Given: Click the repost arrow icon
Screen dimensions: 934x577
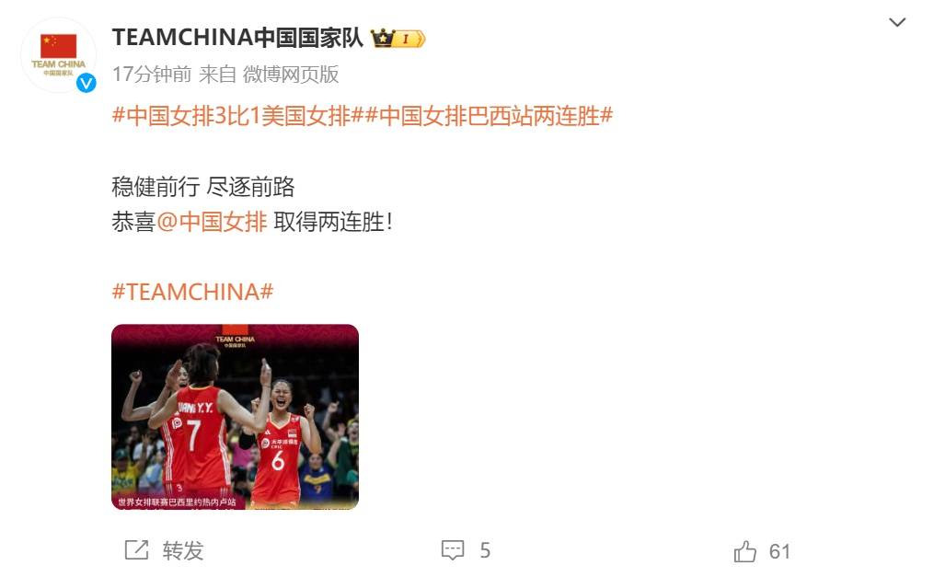Looking at the screenshot, I should [x=136, y=550].
